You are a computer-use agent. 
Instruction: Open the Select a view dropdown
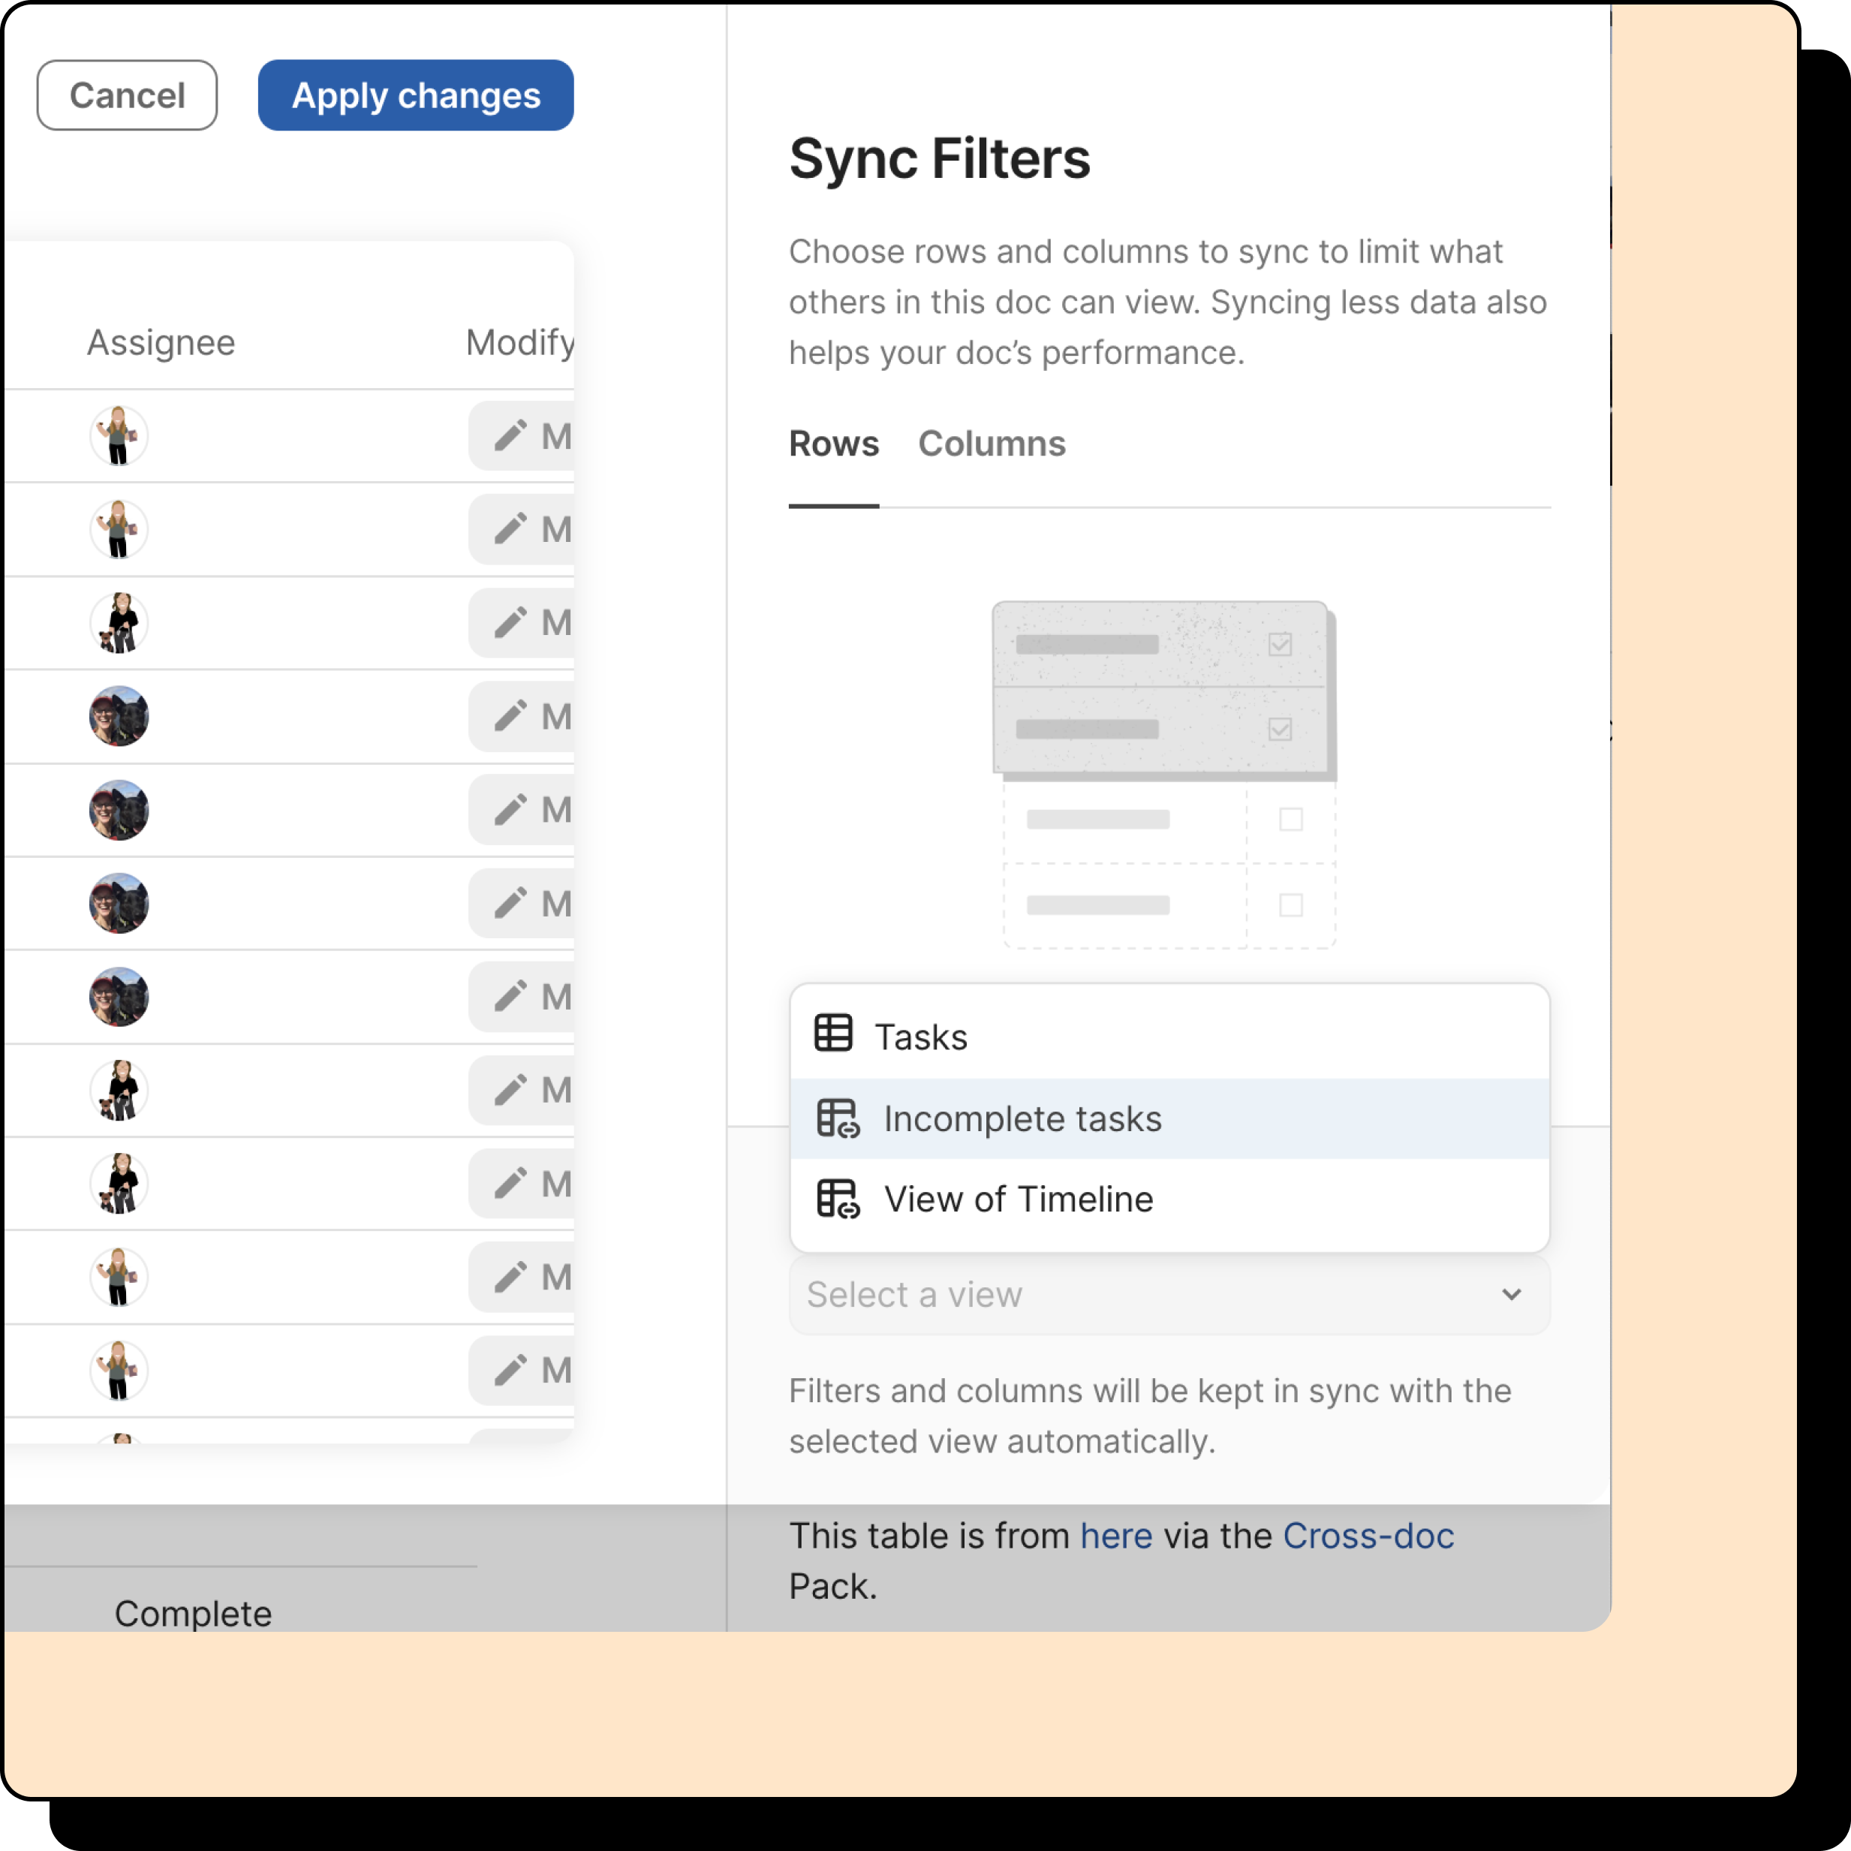(x=1169, y=1294)
